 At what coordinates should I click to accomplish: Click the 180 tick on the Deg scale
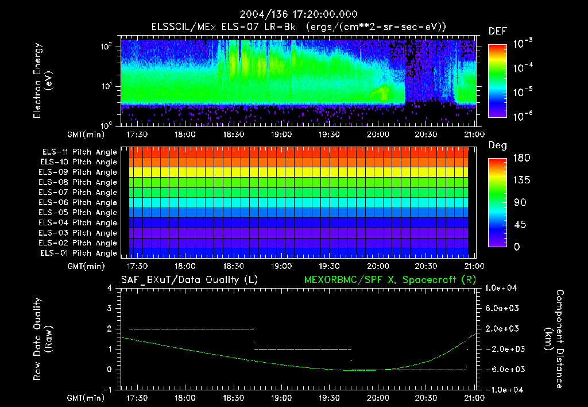click(521, 158)
